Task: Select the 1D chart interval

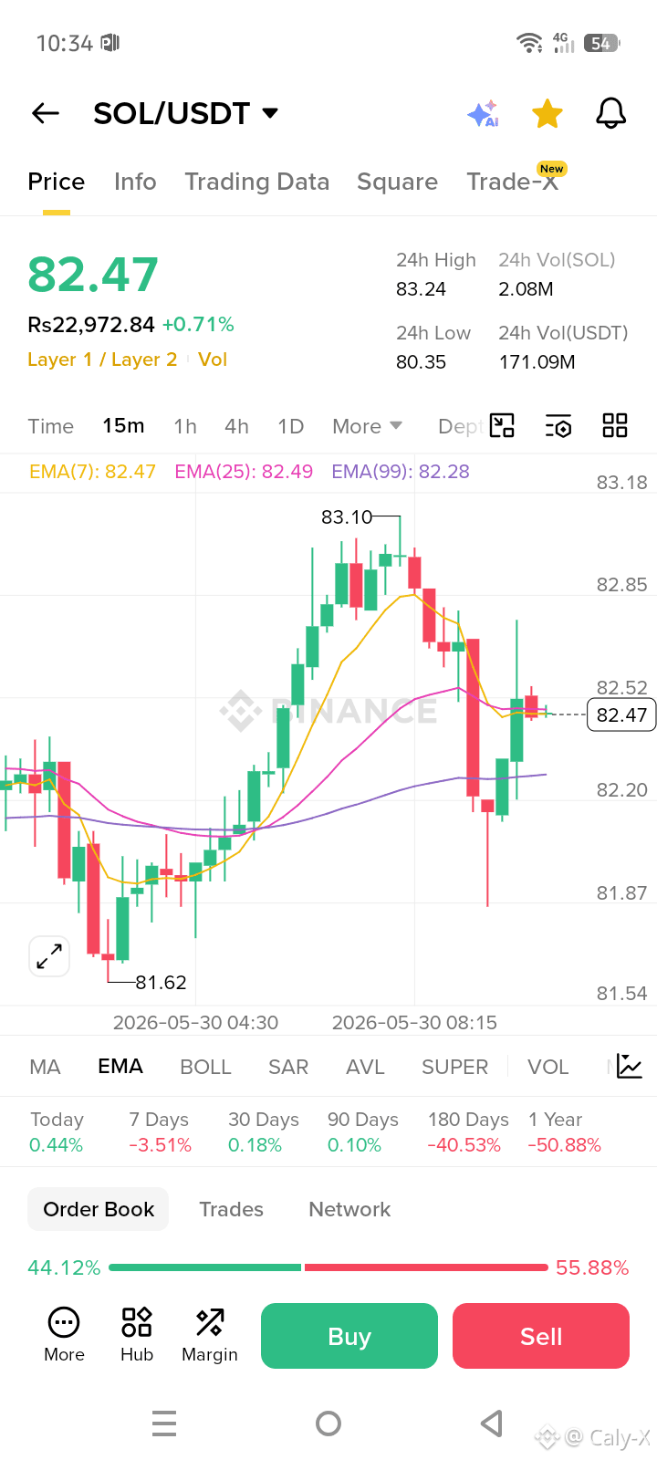Action: [x=291, y=426]
